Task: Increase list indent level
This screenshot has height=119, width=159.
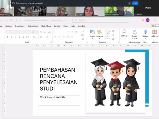Action: (72, 32)
